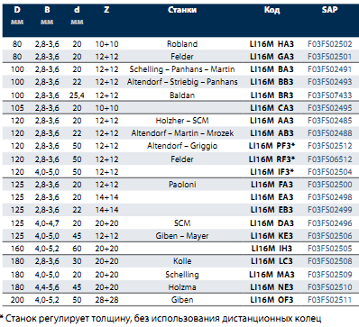Select code LI16M OF3
The width and height of the screenshot is (359, 327).
tap(272, 300)
